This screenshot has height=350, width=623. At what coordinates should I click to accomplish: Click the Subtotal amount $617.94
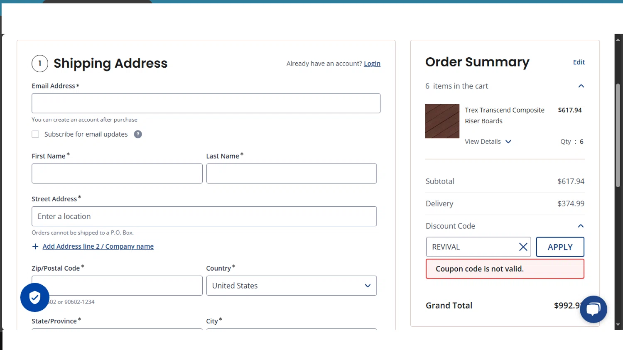[x=571, y=181]
